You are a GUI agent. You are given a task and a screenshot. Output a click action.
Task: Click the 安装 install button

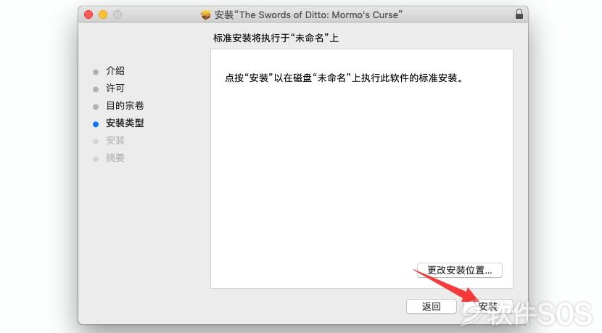click(487, 306)
